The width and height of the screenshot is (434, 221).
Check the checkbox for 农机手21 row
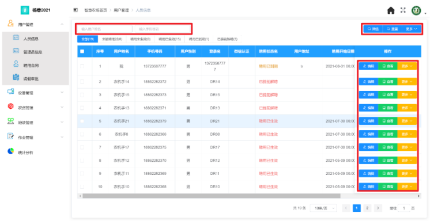[82, 121]
